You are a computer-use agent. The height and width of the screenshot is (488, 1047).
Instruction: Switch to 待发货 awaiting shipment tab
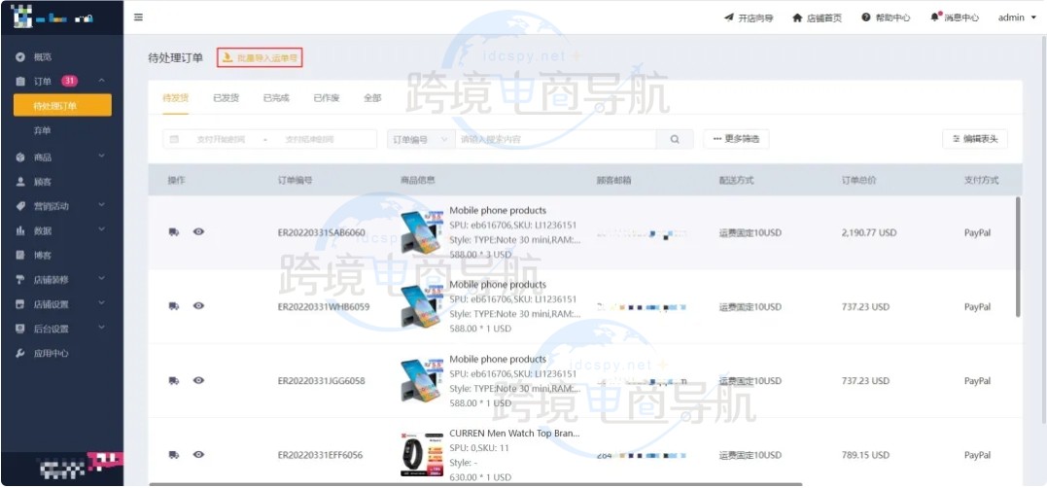pos(176,98)
